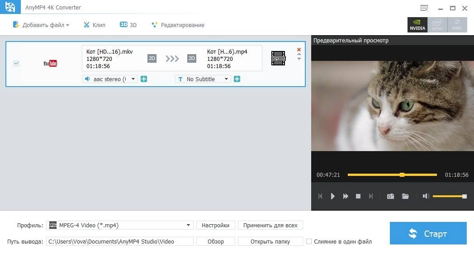This screenshot has height=258, width=474.
Task: Open the snapshot folder icon
Action: coord(405,196)
